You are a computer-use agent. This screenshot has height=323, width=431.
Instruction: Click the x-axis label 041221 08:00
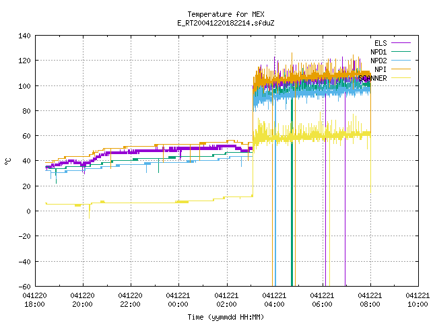(370, 300)
